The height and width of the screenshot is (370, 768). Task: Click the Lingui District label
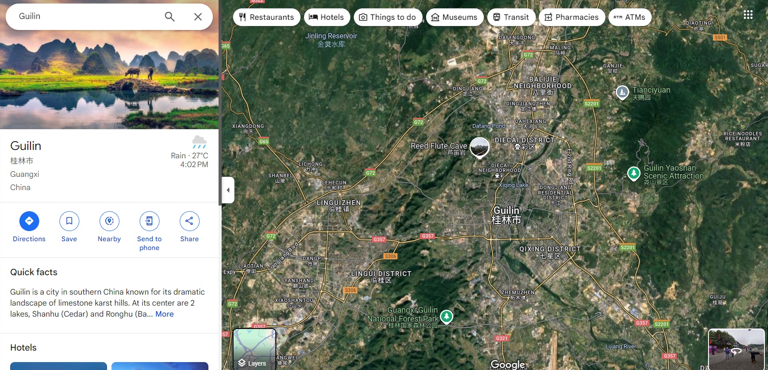coord(381,277)
